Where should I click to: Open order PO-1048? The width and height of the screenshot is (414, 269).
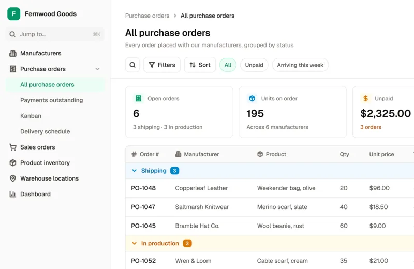[x=143, y=188]
